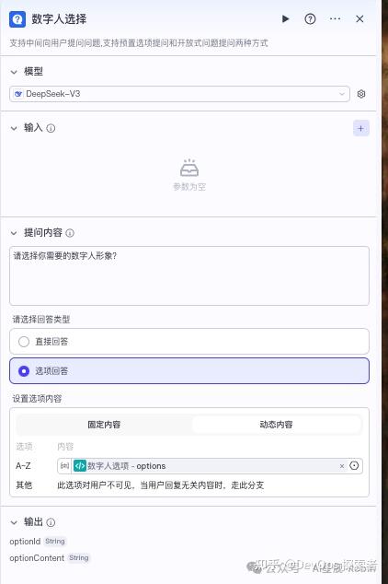The height and width of the screenshot is (584, 388).
Task: Click the info icon beside 提问内容
Action: pos(70,233)
